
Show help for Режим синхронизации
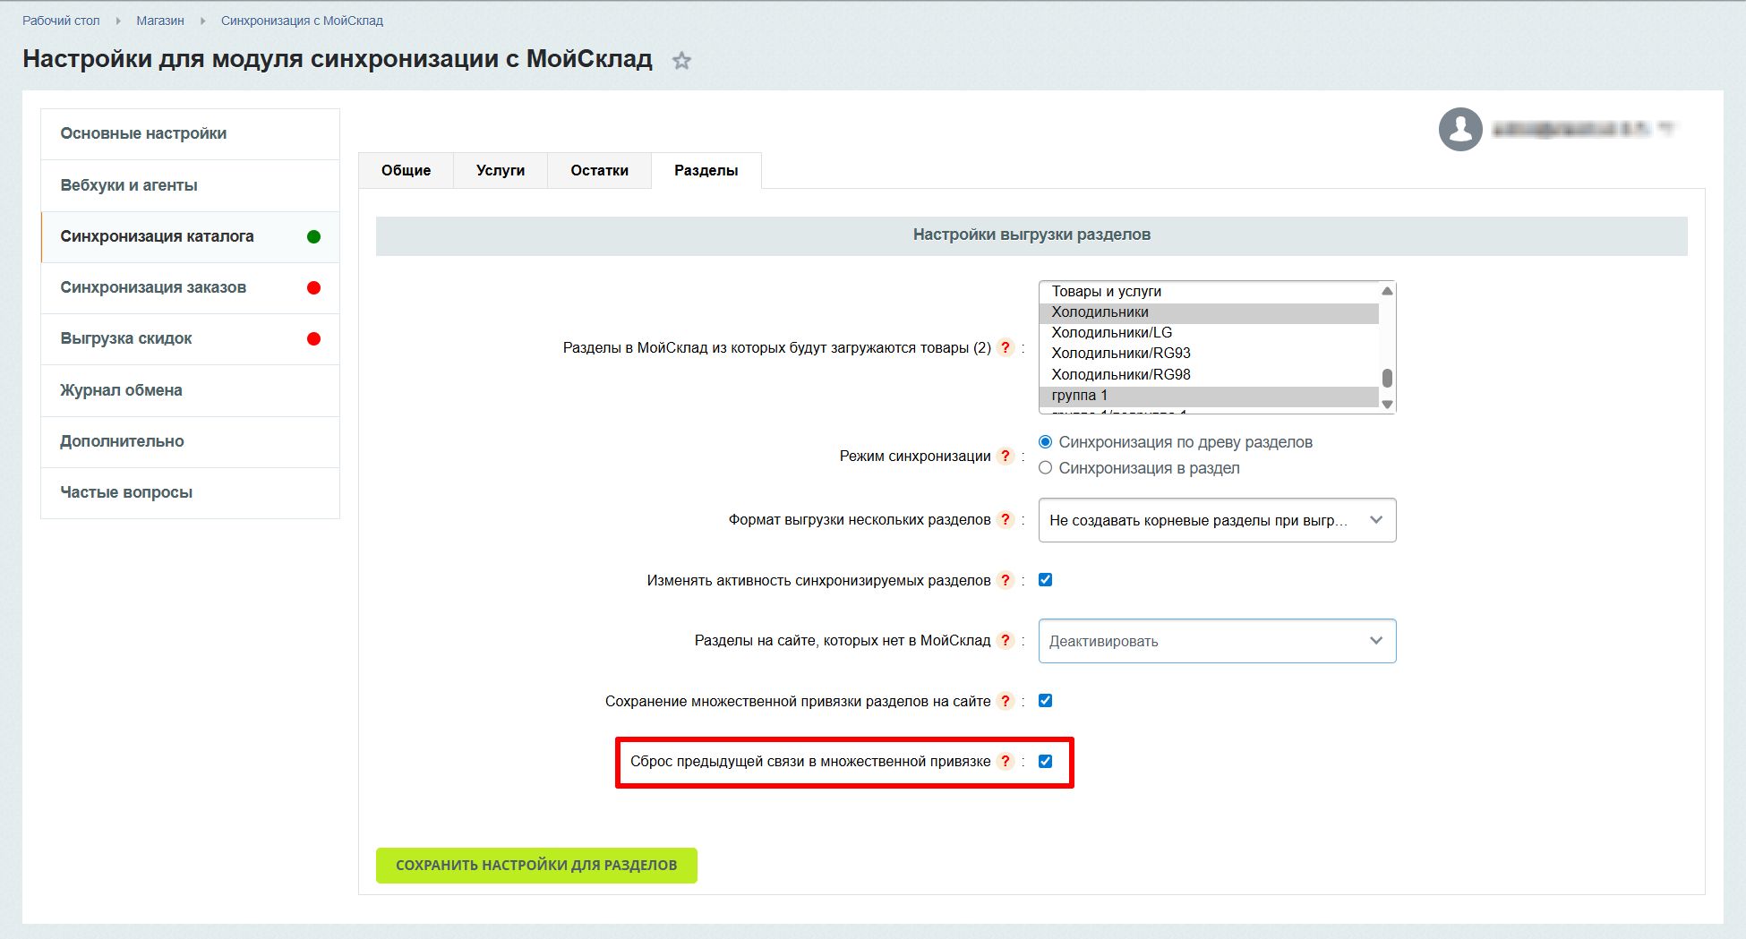tap(1006, 456)
